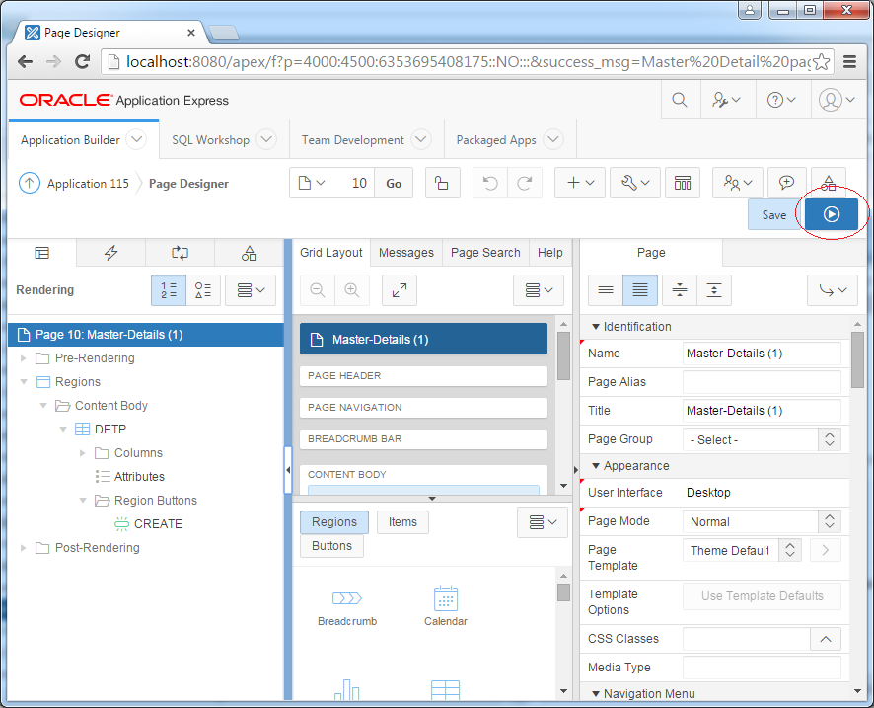Toggle Show Common properties button
The height and width of the screenshot is (708, 874).
[x=606, y=290]
